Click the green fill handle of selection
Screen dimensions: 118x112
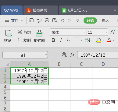[48, 84]
